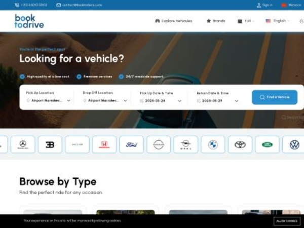
Task: Click the 'Premium services' checkmark text
Action: click(x=98, y=77)
